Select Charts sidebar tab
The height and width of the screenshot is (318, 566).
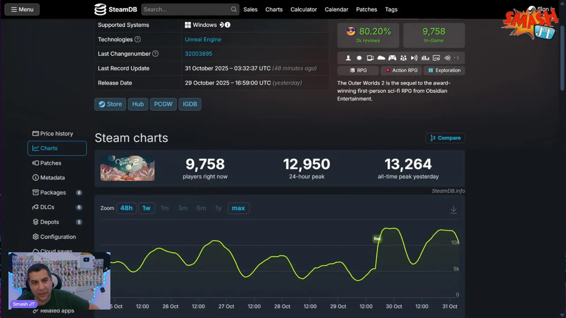[x=57, y=148]
